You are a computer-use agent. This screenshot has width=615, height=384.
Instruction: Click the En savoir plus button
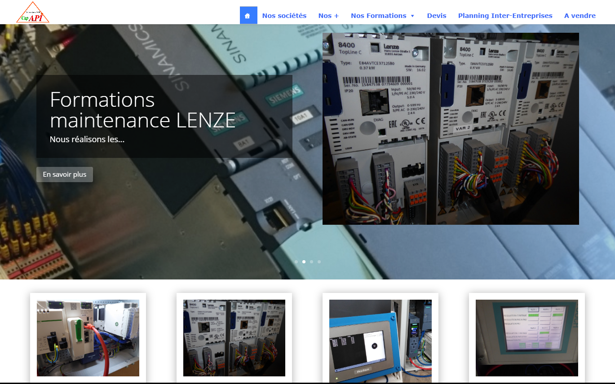pyautogui.click(x=65, y=175)
